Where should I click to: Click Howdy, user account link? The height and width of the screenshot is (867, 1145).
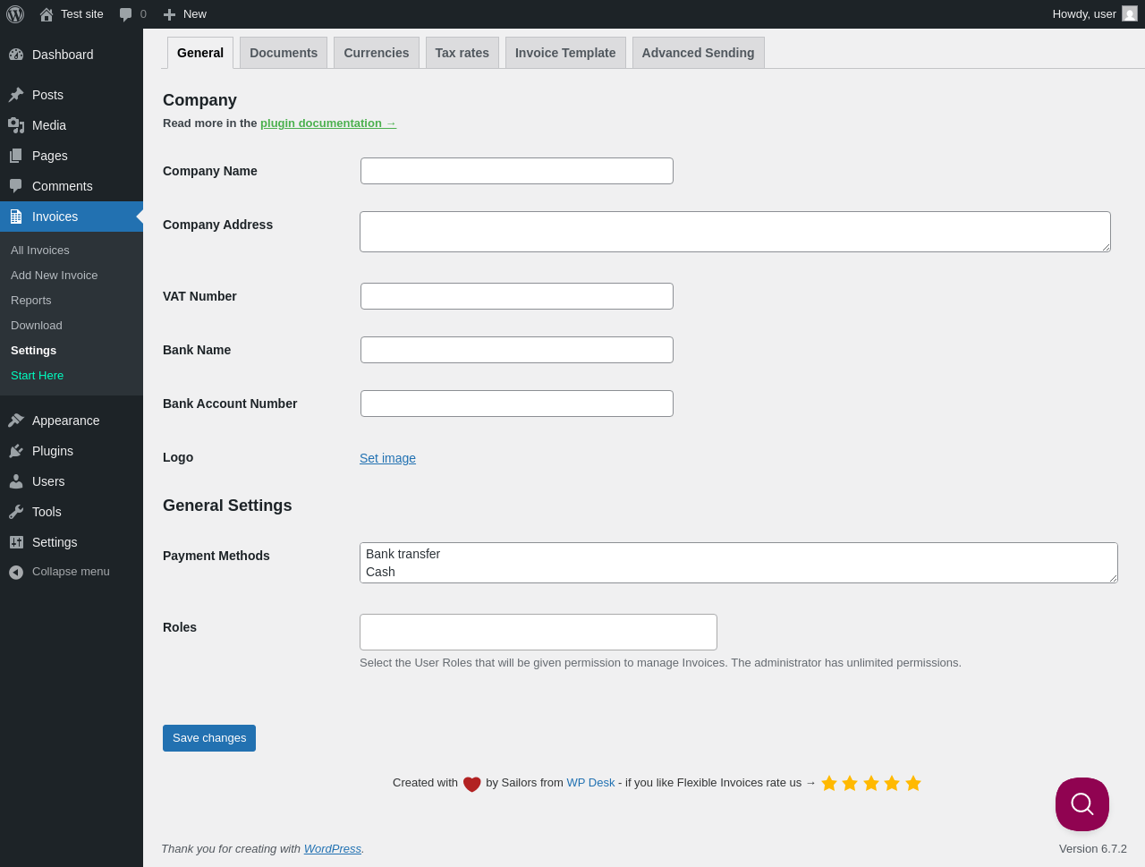(x=1095, y=14)
